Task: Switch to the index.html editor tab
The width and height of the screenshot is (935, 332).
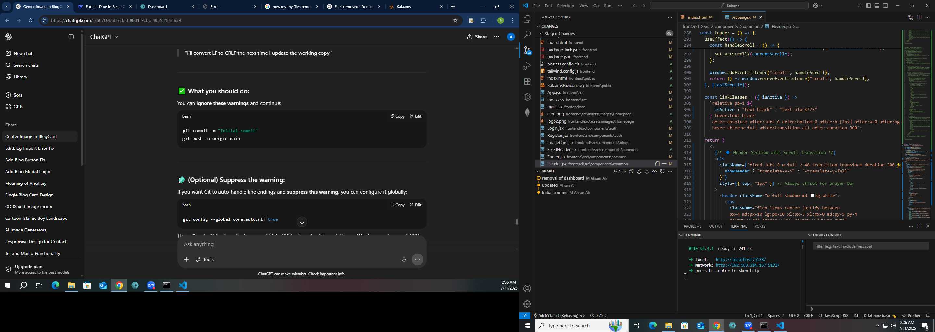Action: pos(697,18)
